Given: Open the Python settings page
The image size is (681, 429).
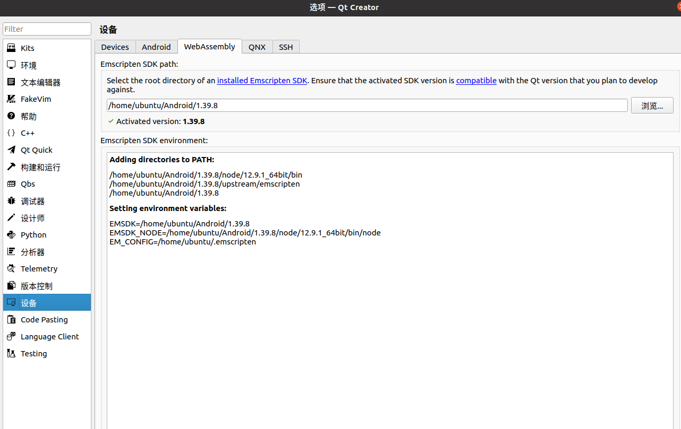Looking at the screenshot, I should pyautogui.click(x=33, y=234).
